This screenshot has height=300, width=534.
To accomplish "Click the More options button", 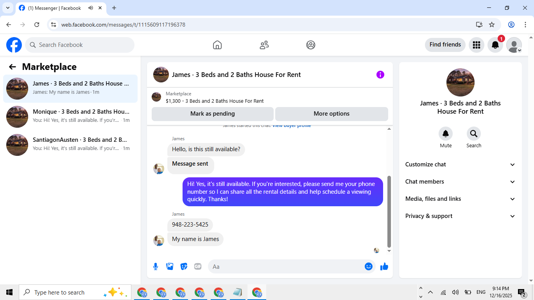I will [x=332, y=114].
